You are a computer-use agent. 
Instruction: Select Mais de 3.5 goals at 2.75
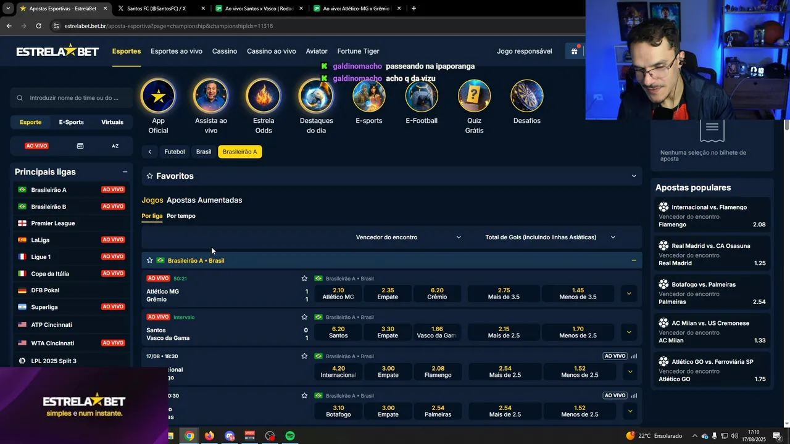(504, 294)
